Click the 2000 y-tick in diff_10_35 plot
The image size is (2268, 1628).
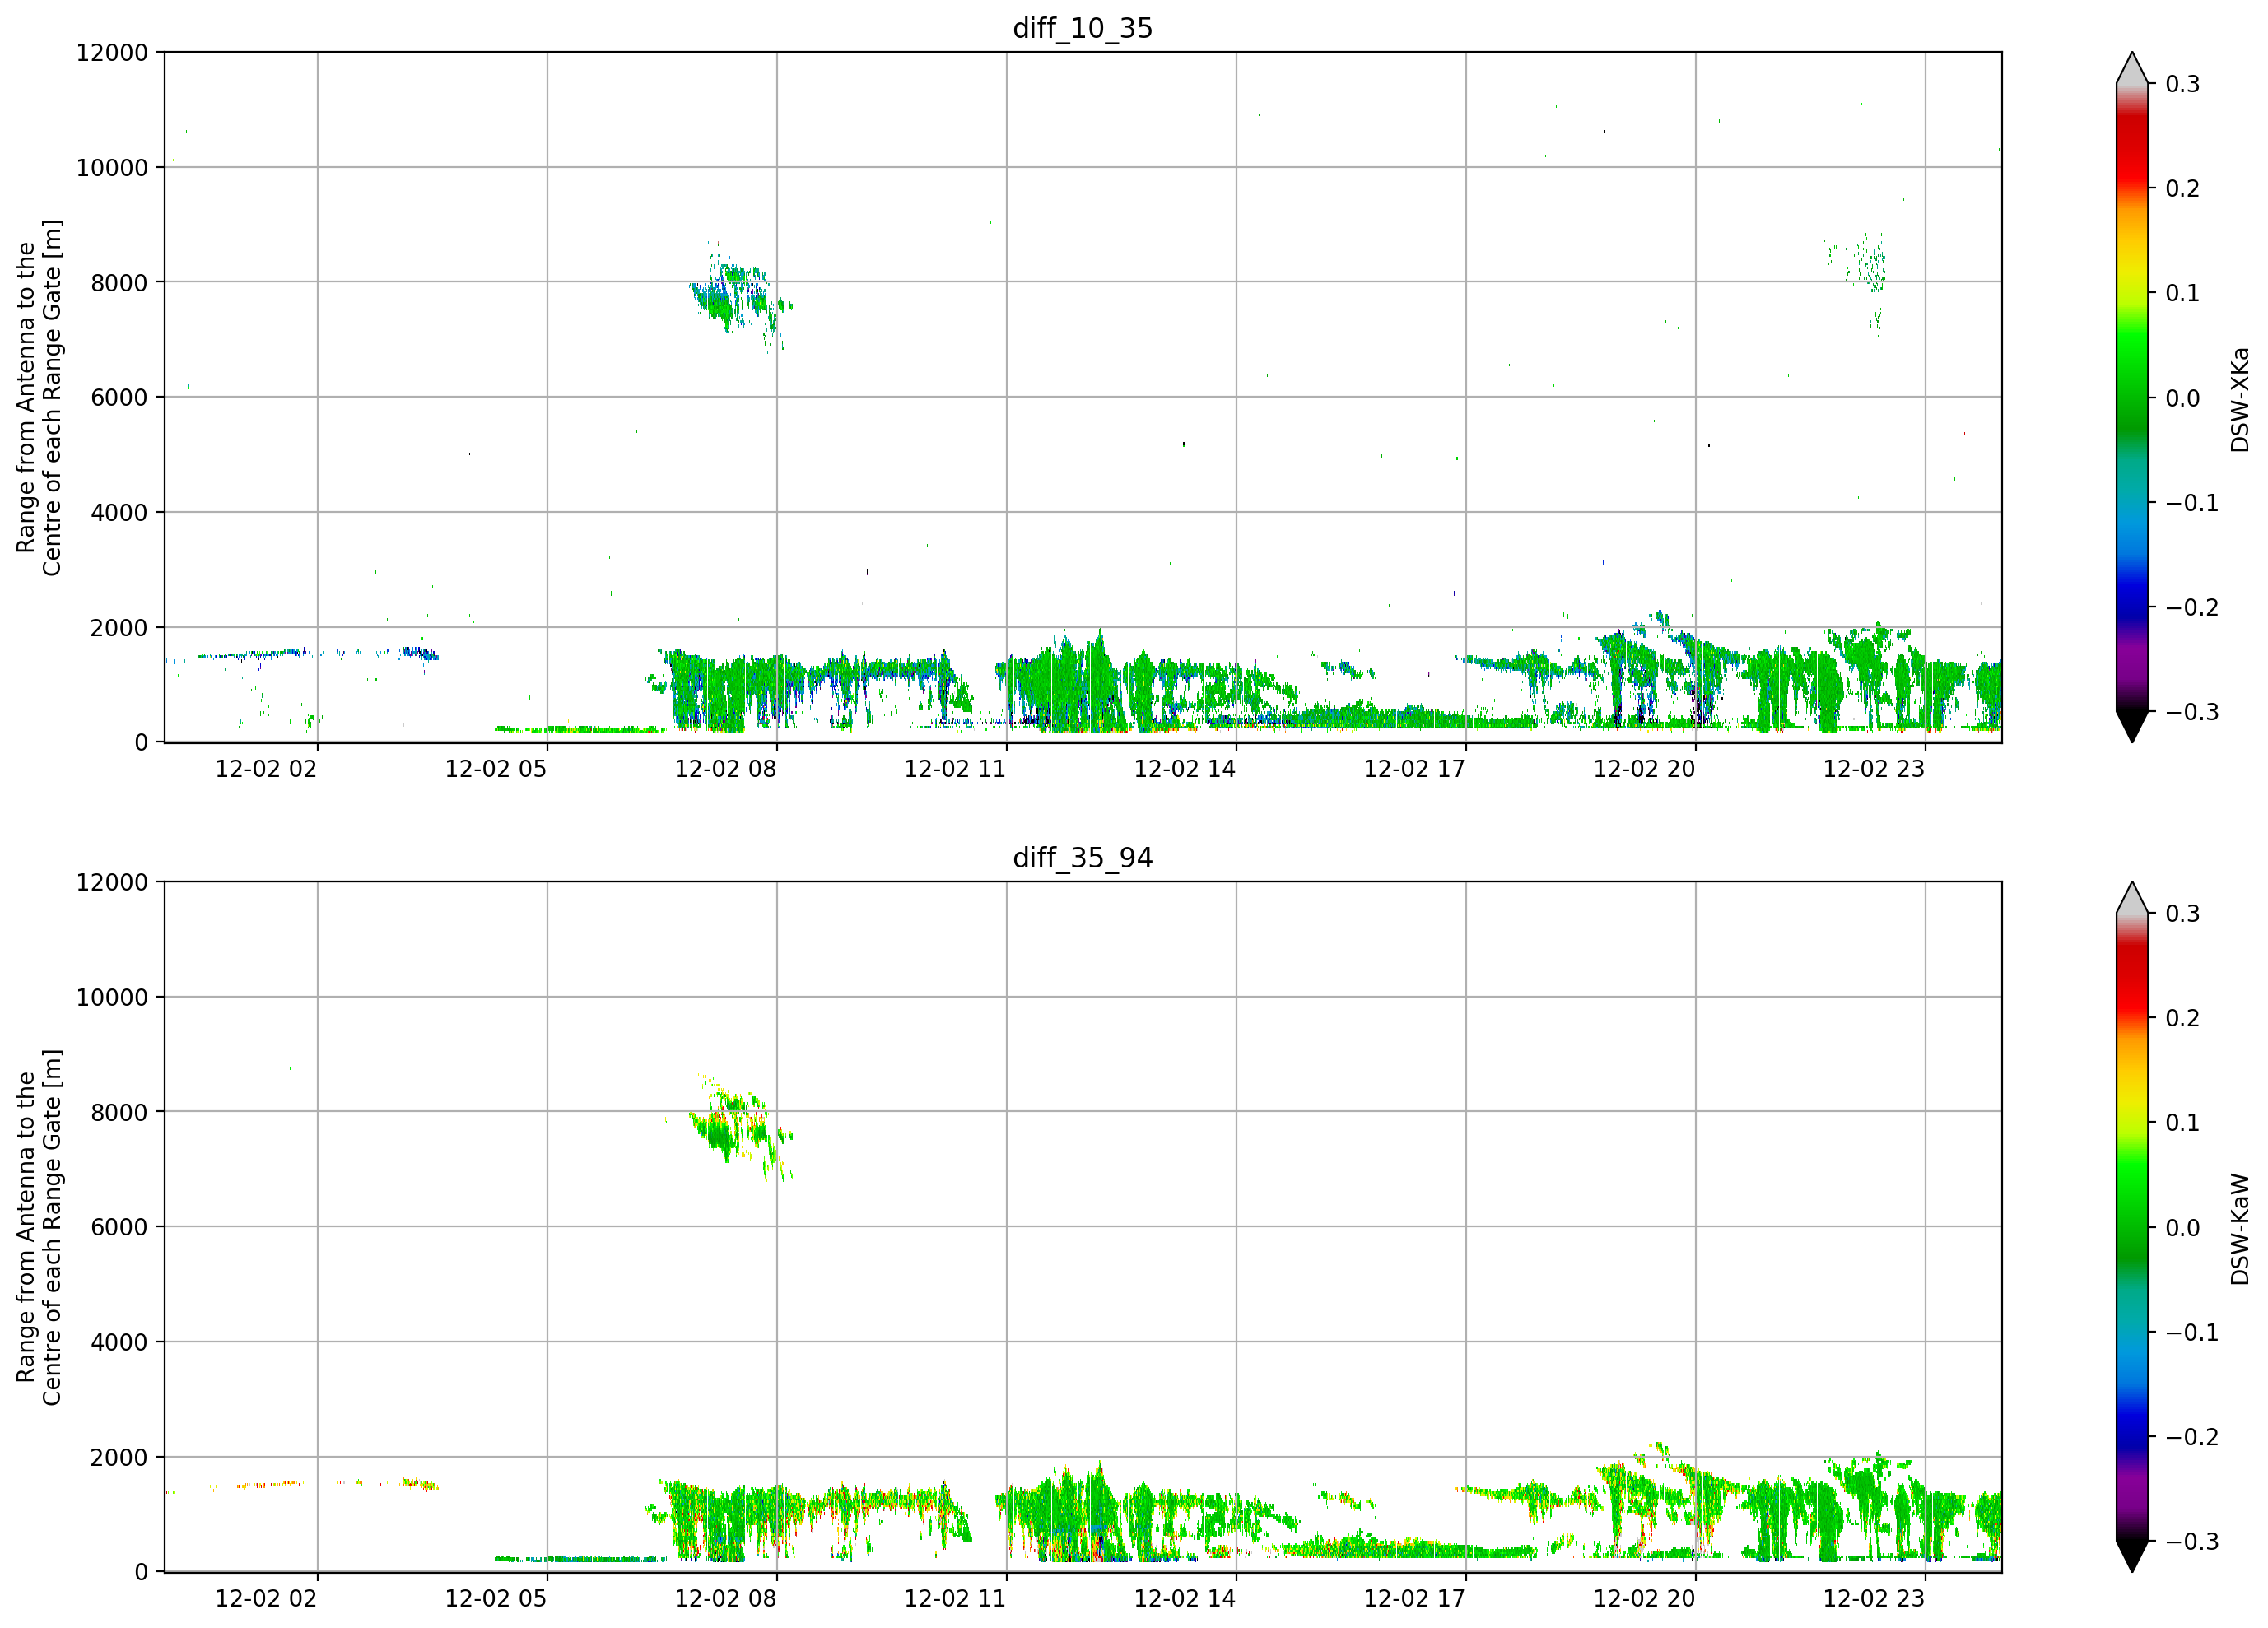(x=119, y=627)
